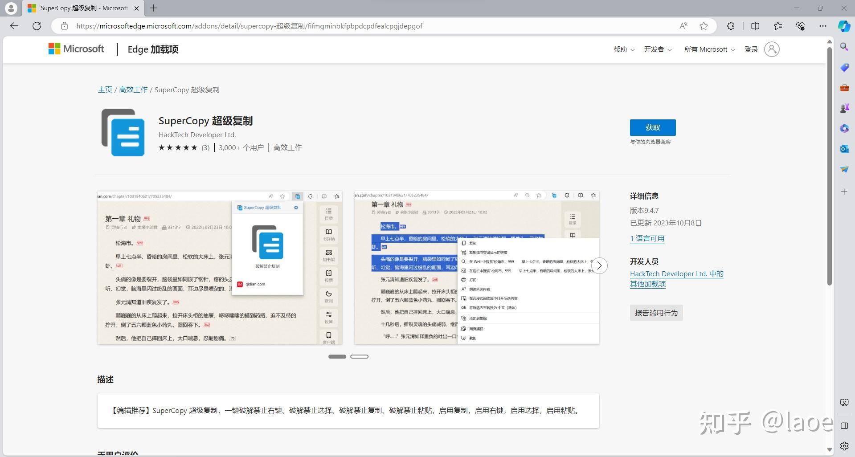Open Browser essentials heart icon
This screenshot has width=855, height=457.
(x=800, y=26)
